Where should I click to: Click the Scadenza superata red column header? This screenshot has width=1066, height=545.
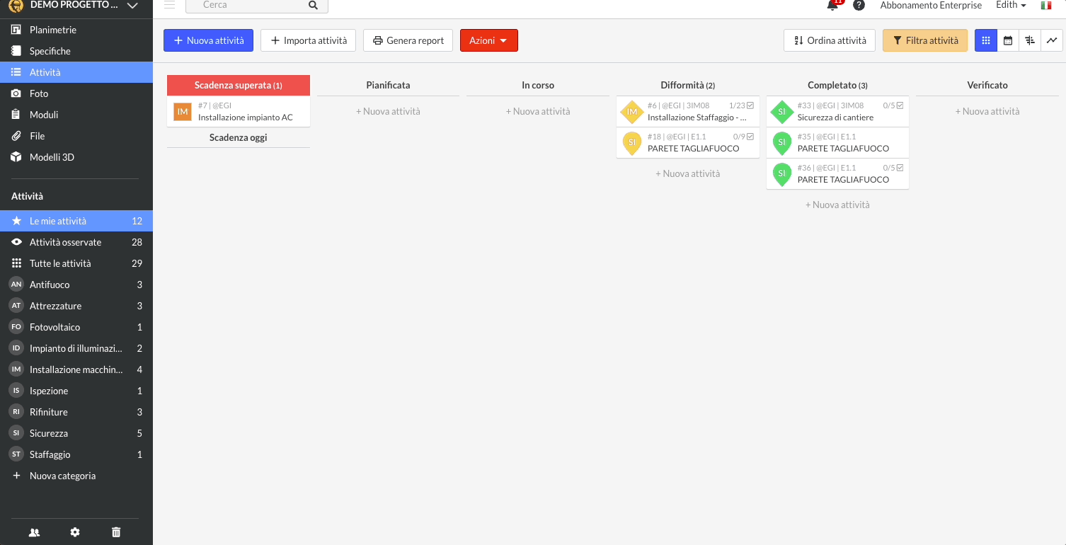[239, 85]
